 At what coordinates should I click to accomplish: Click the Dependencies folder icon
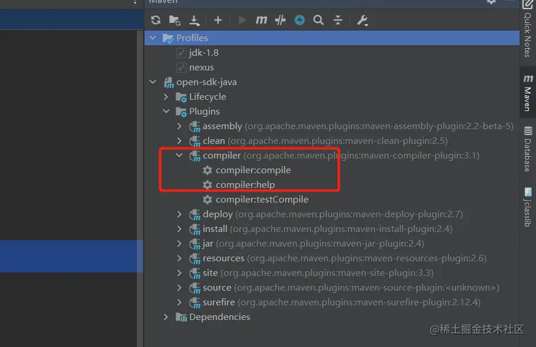[181, 317]
